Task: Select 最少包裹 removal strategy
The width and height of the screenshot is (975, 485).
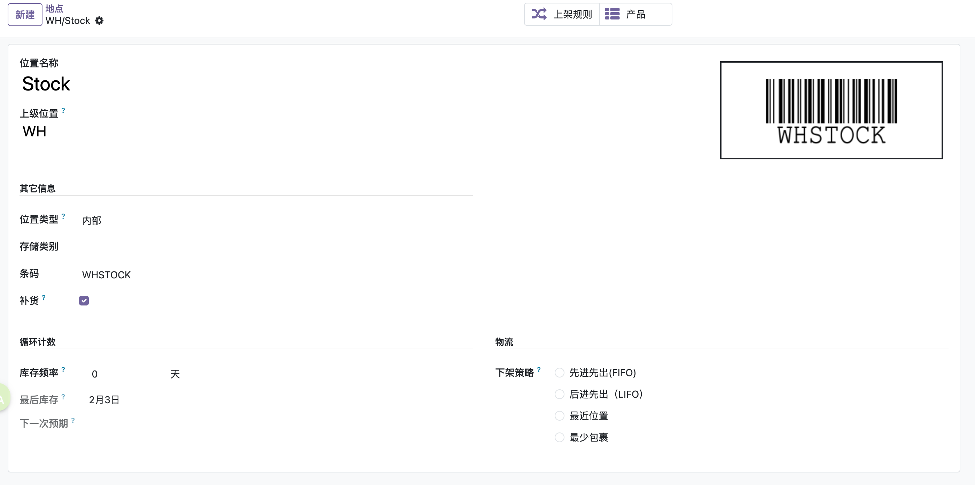Action: click(x=560, y=437)
